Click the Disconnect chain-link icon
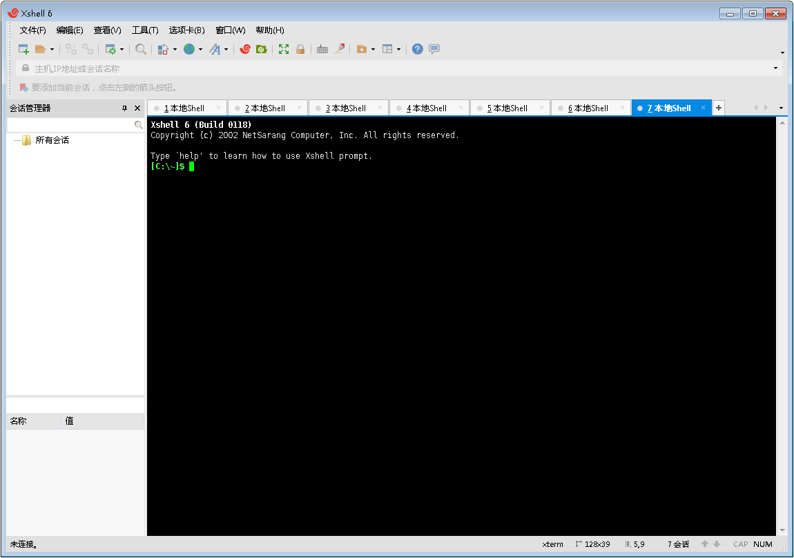794x558 pixels. (x=88, y=49)
